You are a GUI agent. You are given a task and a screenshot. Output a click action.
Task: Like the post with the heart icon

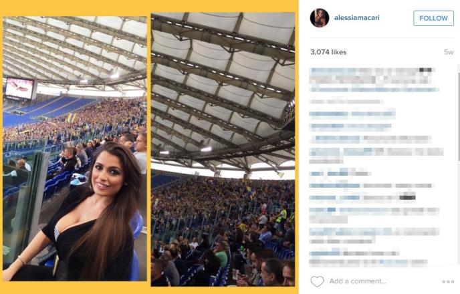click(317, 281)
